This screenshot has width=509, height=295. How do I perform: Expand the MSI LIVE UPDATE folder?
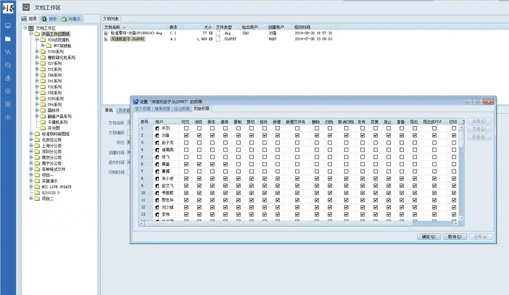click(x=31, y=187)
